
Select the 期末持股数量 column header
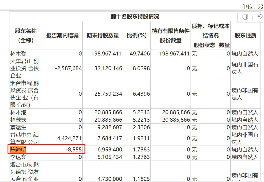pos(103,35)
